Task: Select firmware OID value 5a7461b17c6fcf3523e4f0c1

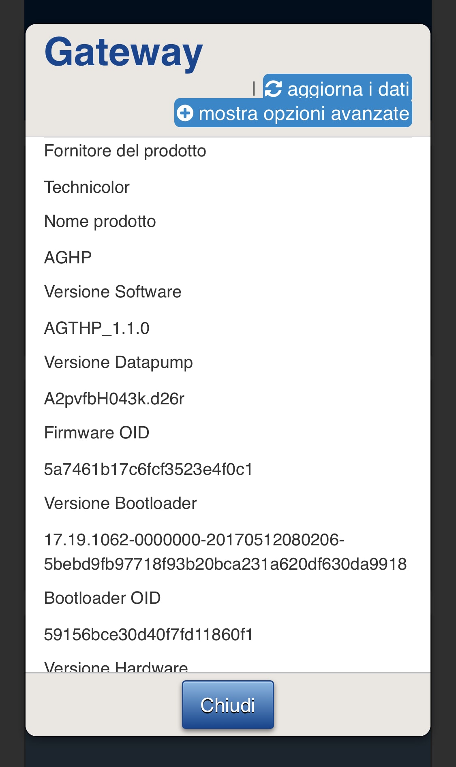Action: [x=148, y=470]
